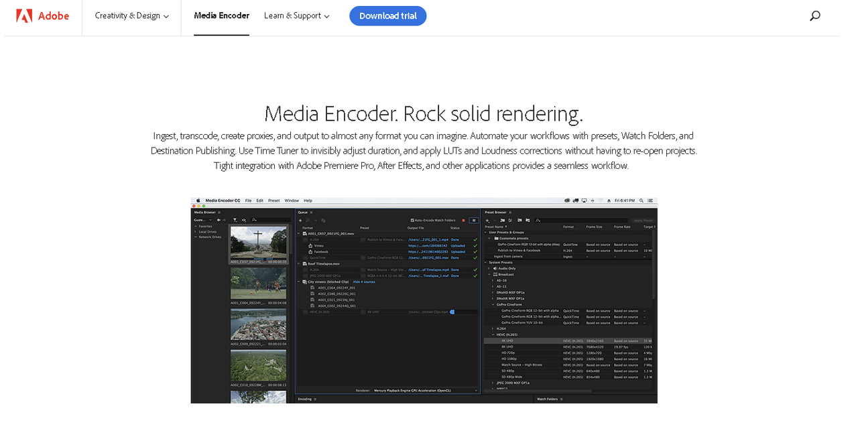Open the Media Browser panel menu icon
This screenshot has width=854, height=445.
(x=219, y=212)
